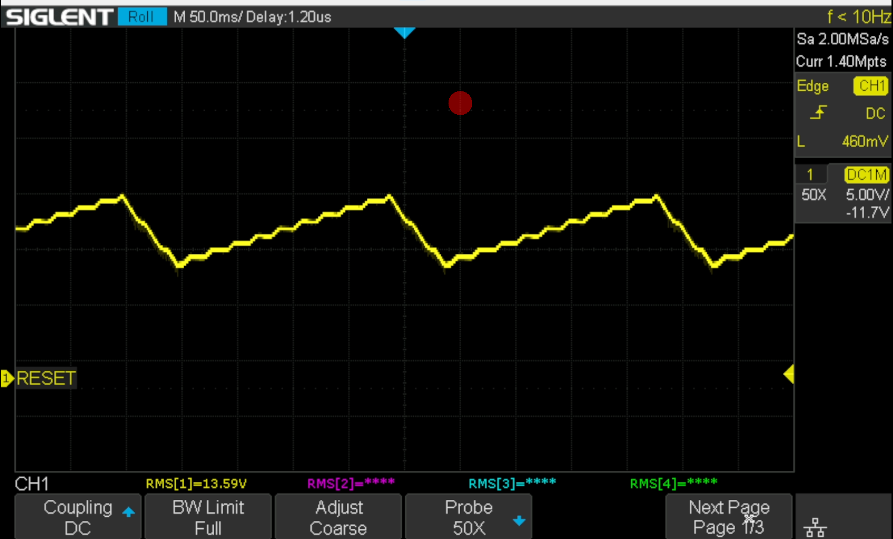Click the red dot cursor on the waveform grid

(x=460, y=103)
